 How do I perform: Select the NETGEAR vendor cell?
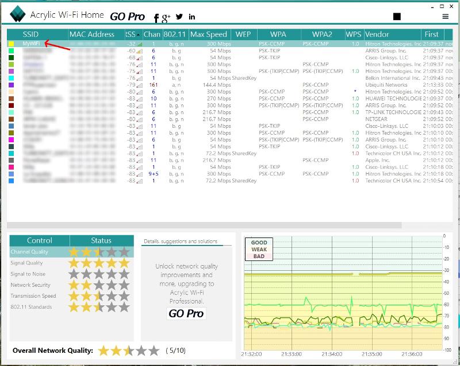[376, 119]
